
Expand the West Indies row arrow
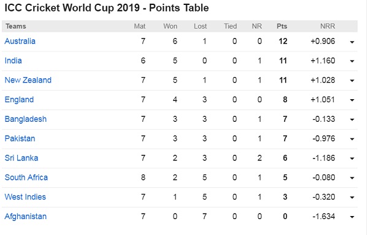tap(352, 197)
